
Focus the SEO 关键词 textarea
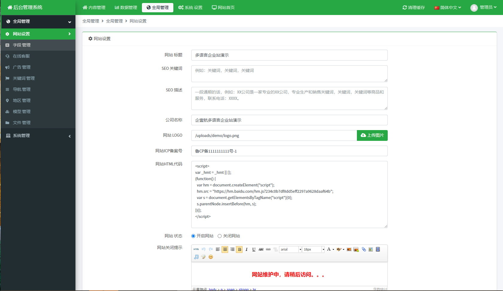pyautogui.click(x=289, y=74)
